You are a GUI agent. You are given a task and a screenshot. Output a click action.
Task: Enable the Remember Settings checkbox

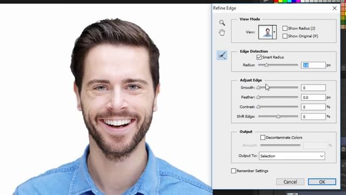(x=234, y=171)
